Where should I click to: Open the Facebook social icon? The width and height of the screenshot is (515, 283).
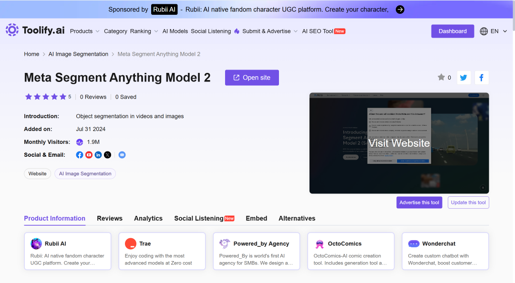coord(80,155)
